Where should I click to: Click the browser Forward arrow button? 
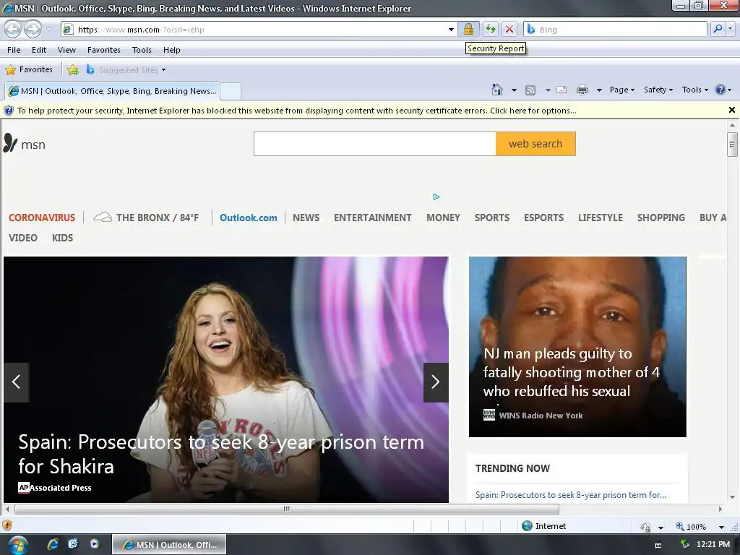tap(32, 29)
